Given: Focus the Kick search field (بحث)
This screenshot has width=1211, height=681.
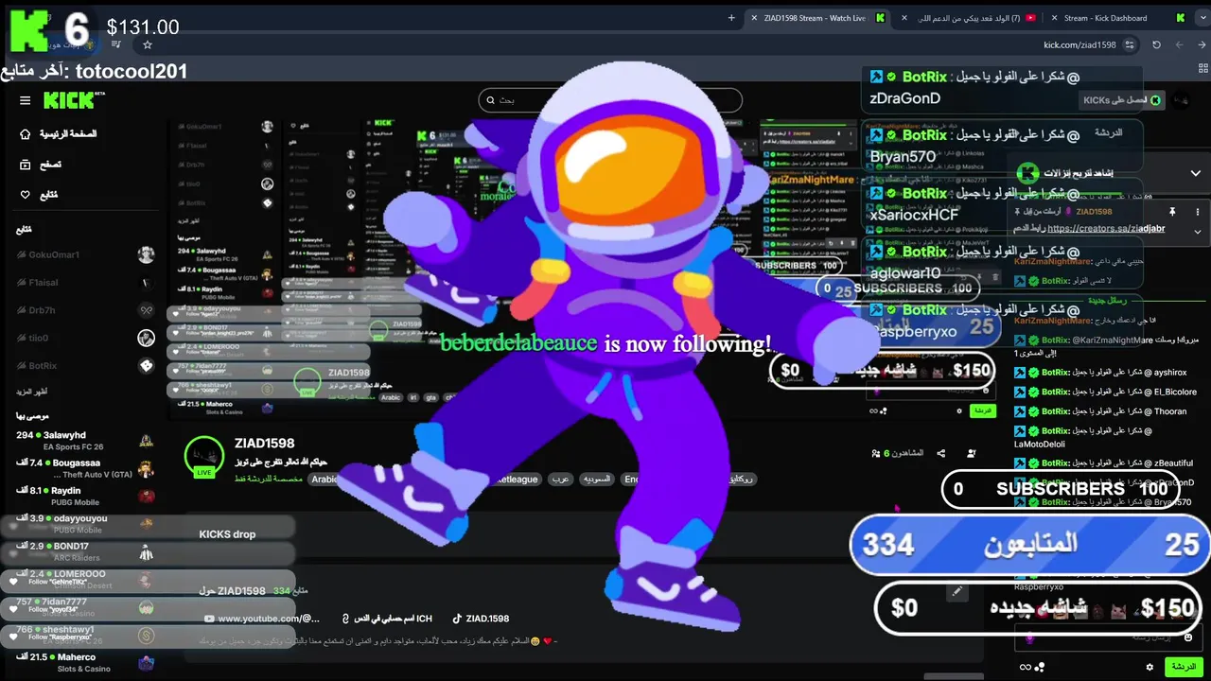Looking at the screenshot, I should [610, 100].
